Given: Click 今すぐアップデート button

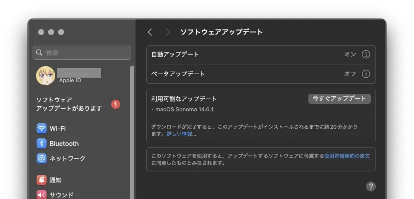Looking at the screenshot, I should 339,99.
